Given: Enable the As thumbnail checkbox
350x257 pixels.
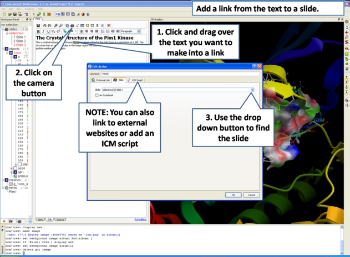Looking at the screenshot, I should coord(97,95).
